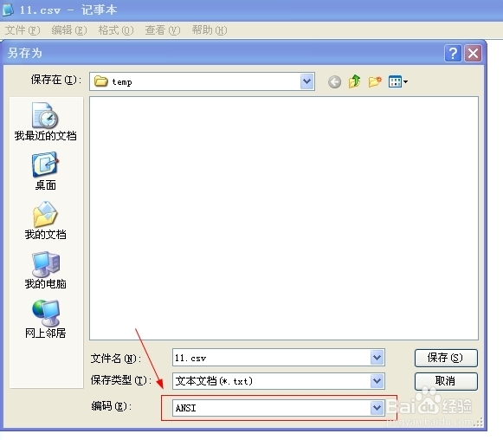Expand the 保存在 temp folder dropdown
This screenshot has height=440, width=503.
click(307, 81)
